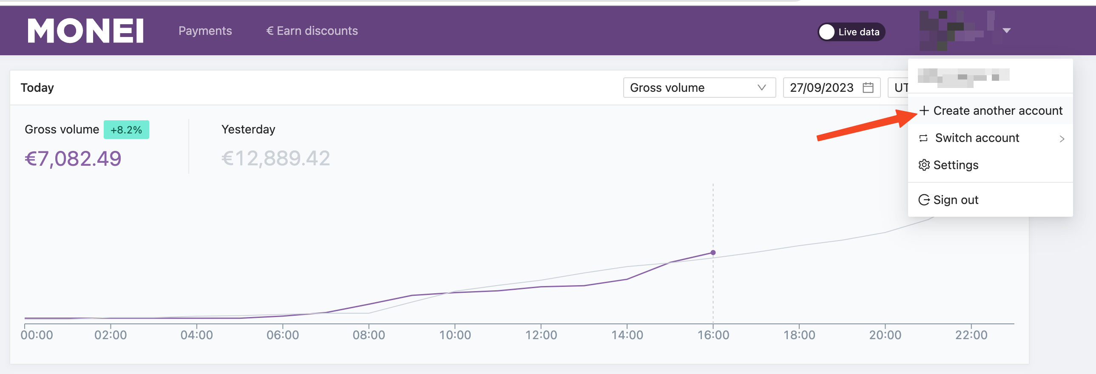Expand the Switch account submenu chevron
The height and width of the screenshot is (374, 1096).
tap(1062, 139)
